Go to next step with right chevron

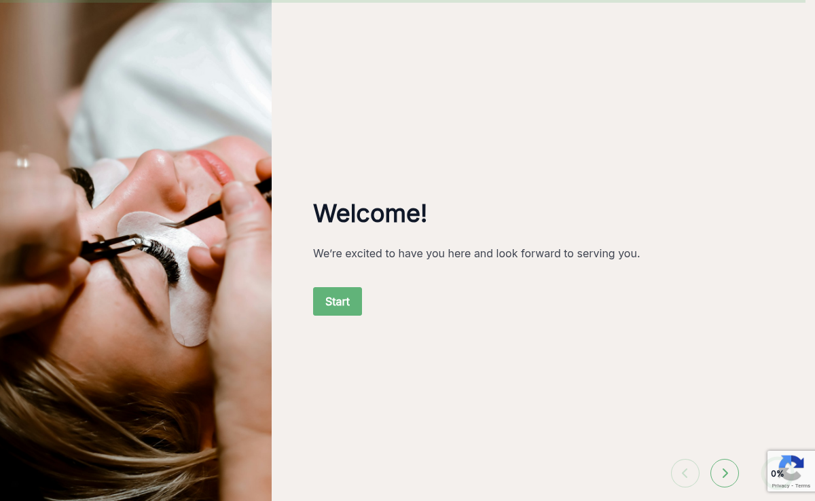[725, 473]
